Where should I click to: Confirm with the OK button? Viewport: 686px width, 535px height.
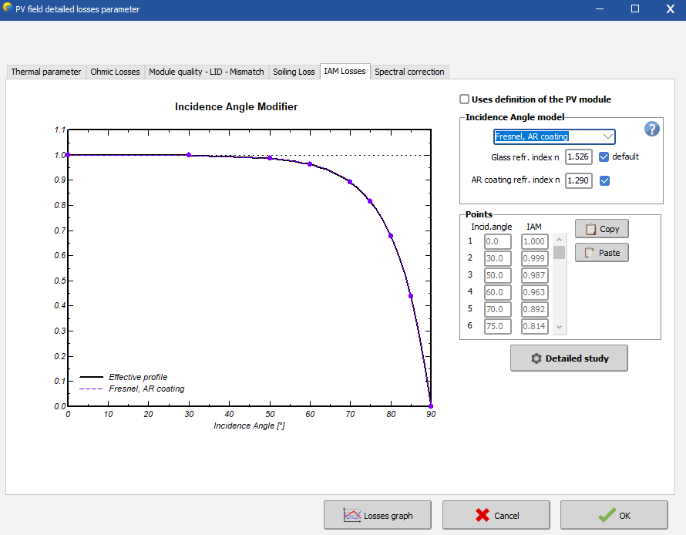pos(614,515)
